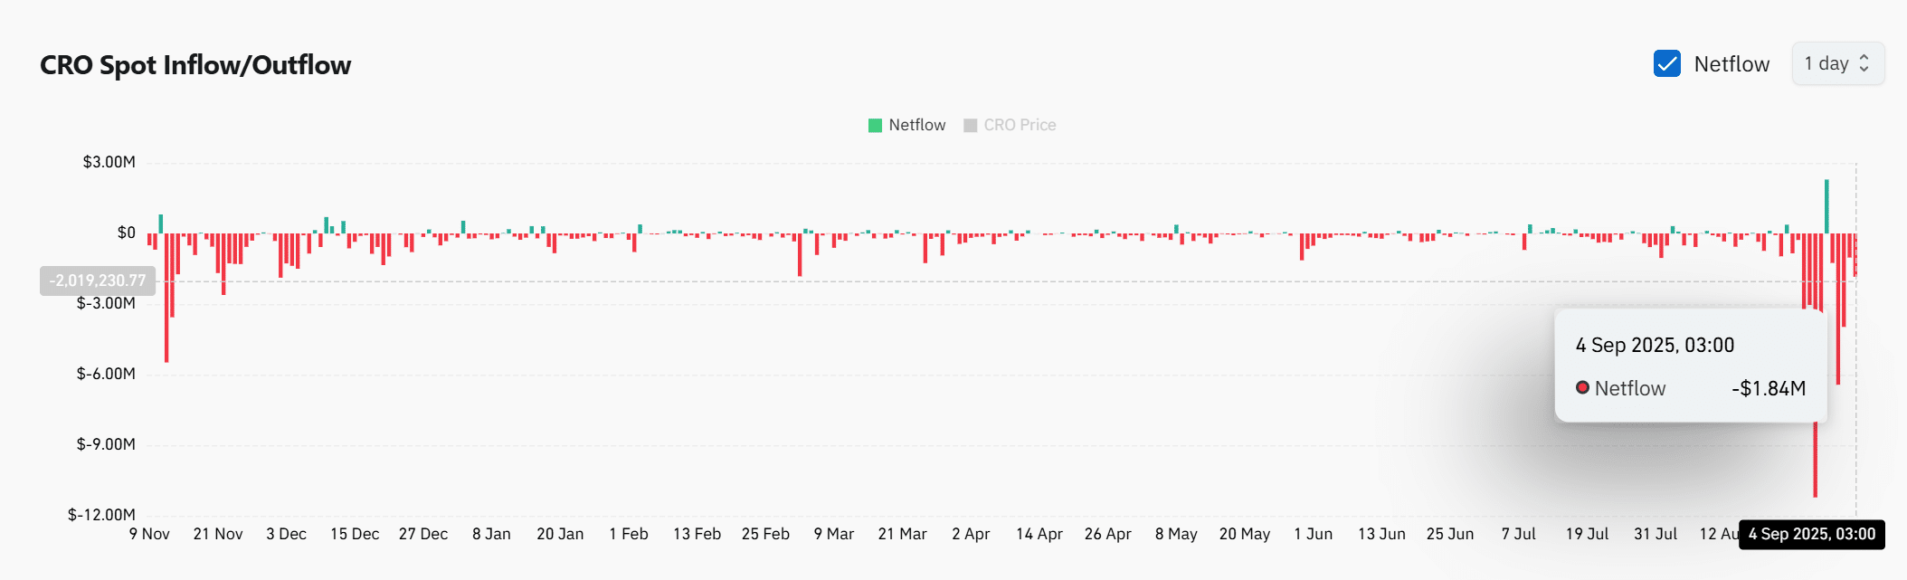Click the CRO Spot Inflow/Outflow chart title
This screenshot has width=1907, height=580.
[x=195, y=65]
